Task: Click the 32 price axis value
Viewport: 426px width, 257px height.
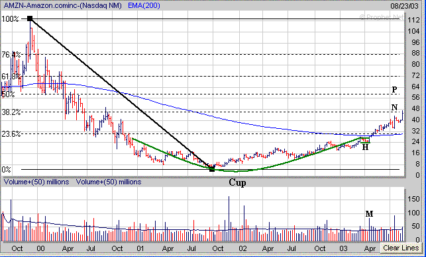Action: [416, 131]
